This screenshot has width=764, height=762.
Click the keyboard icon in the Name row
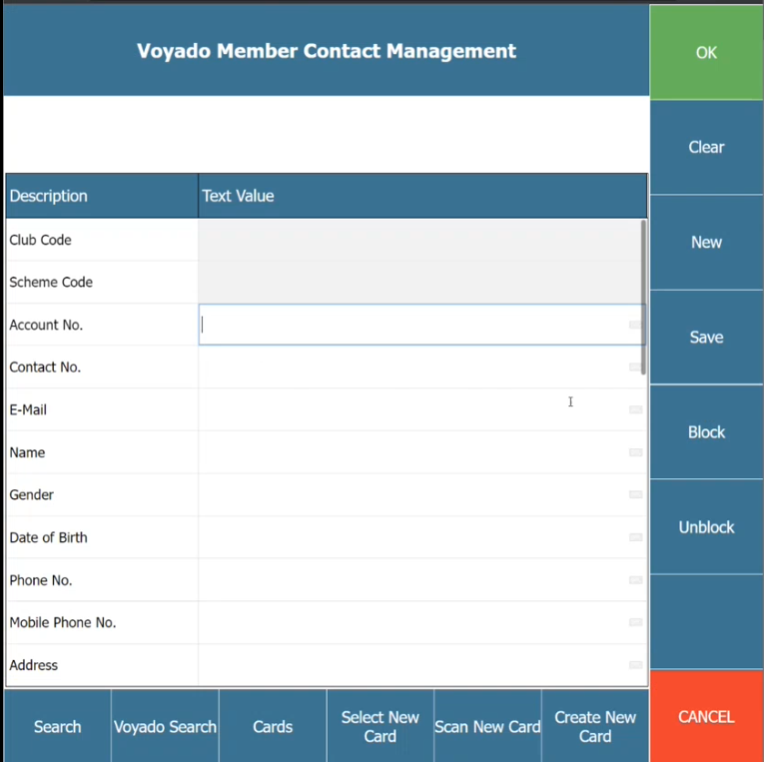[635, 452]
